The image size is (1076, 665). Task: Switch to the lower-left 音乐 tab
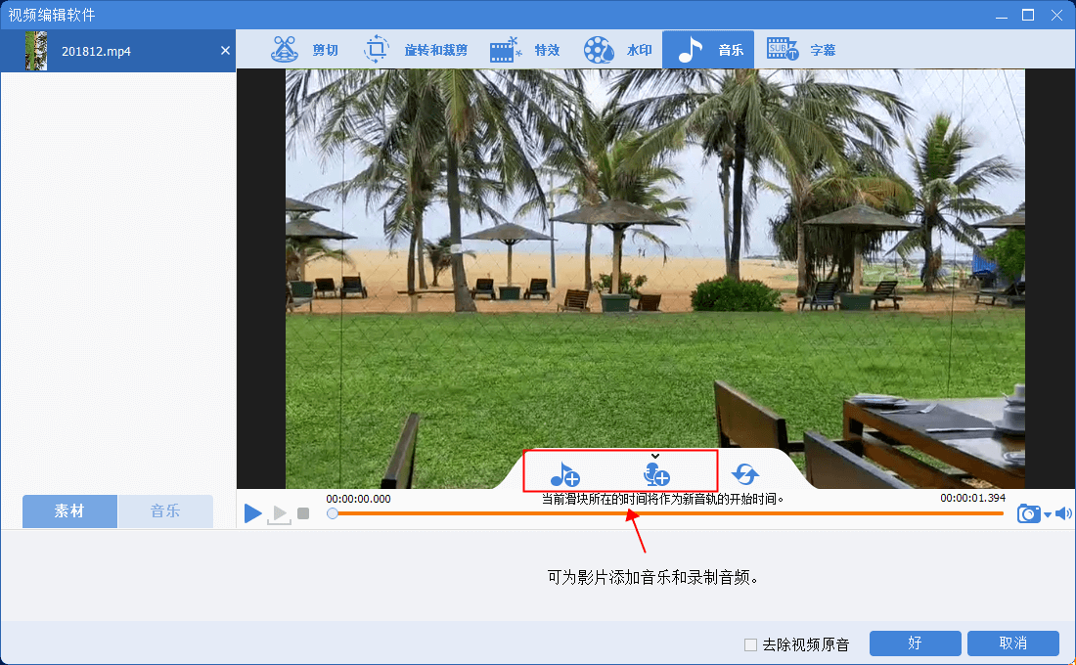tap(165, 511)
